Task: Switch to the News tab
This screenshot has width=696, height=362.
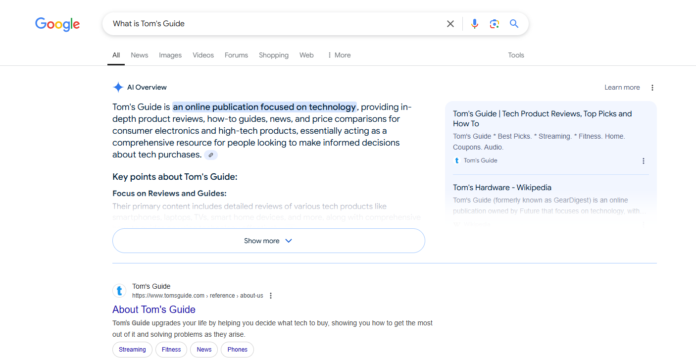Action: (139, 55)
